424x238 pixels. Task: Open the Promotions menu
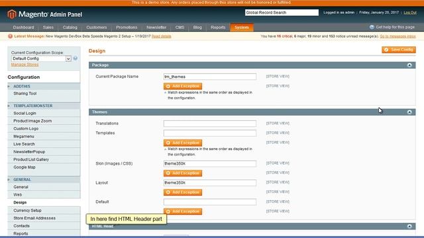click(127, 27)
